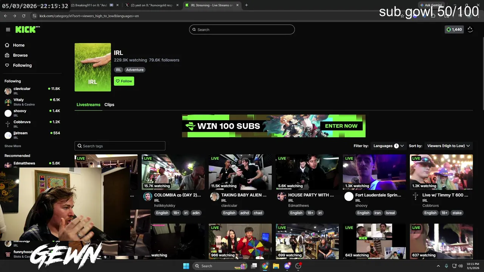The image size is (484, 272).
Task: Open jjstream in the Following list
Action: 32,135
